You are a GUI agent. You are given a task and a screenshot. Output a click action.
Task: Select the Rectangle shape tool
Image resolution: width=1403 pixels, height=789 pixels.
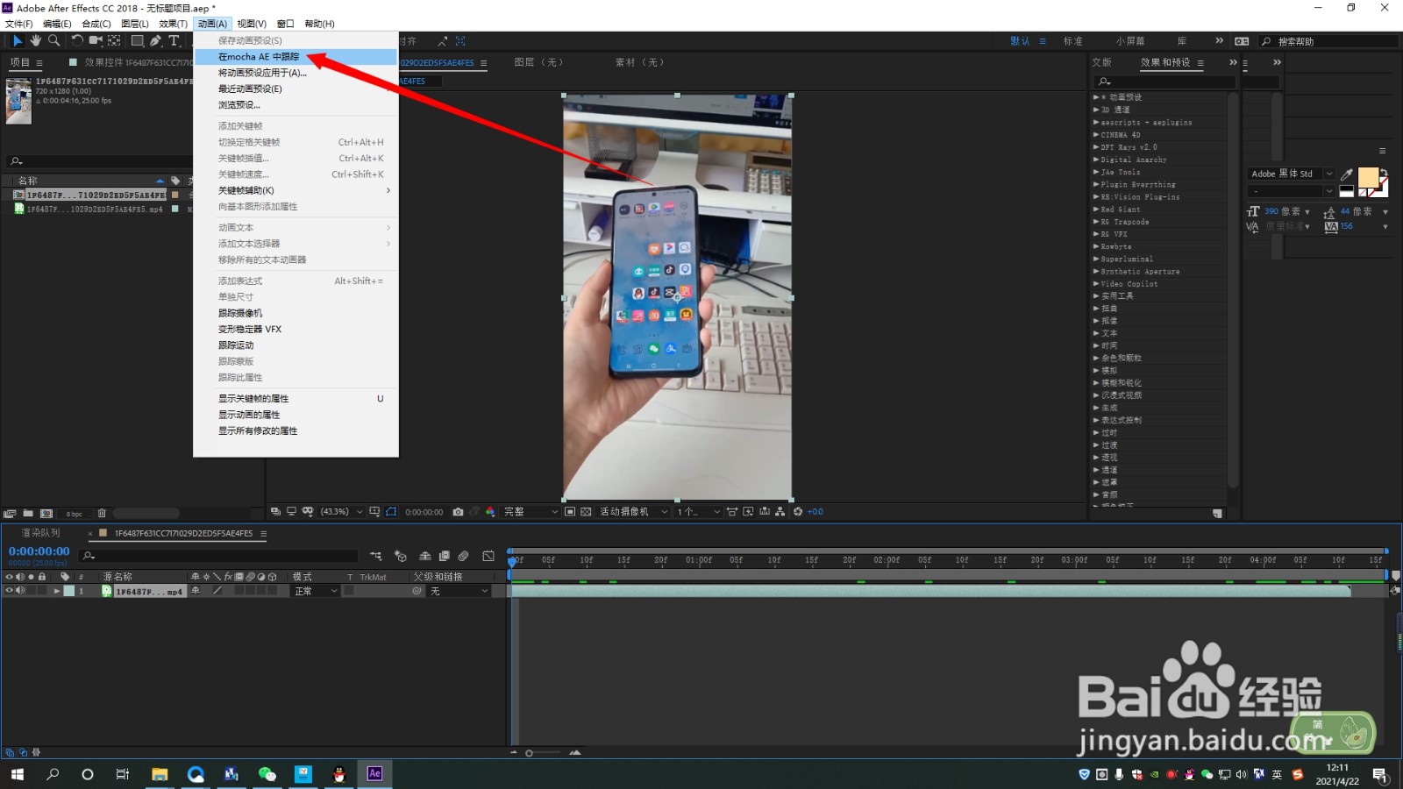tap(138, 40)
